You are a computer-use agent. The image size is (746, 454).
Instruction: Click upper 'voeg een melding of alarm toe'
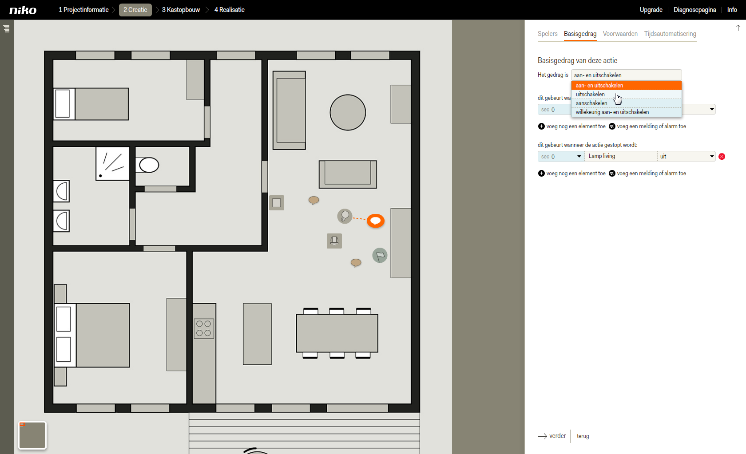(651, 126)
